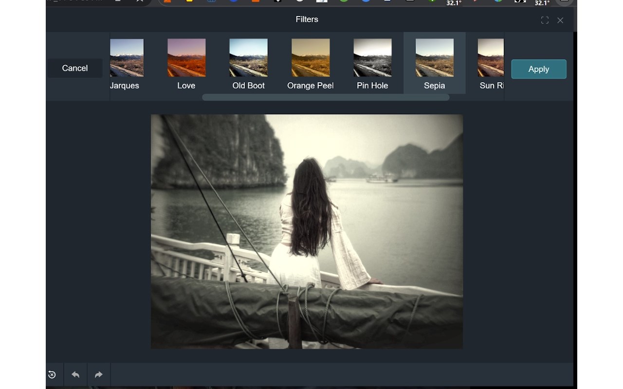Click the Old Boot label text
This screenshot has width=623, height=389.
tap(248, 86)
